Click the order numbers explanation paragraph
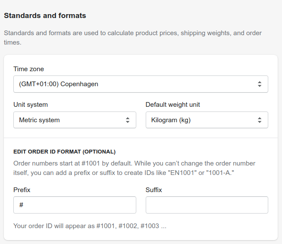The image size is (282, 244). [134, 168]
